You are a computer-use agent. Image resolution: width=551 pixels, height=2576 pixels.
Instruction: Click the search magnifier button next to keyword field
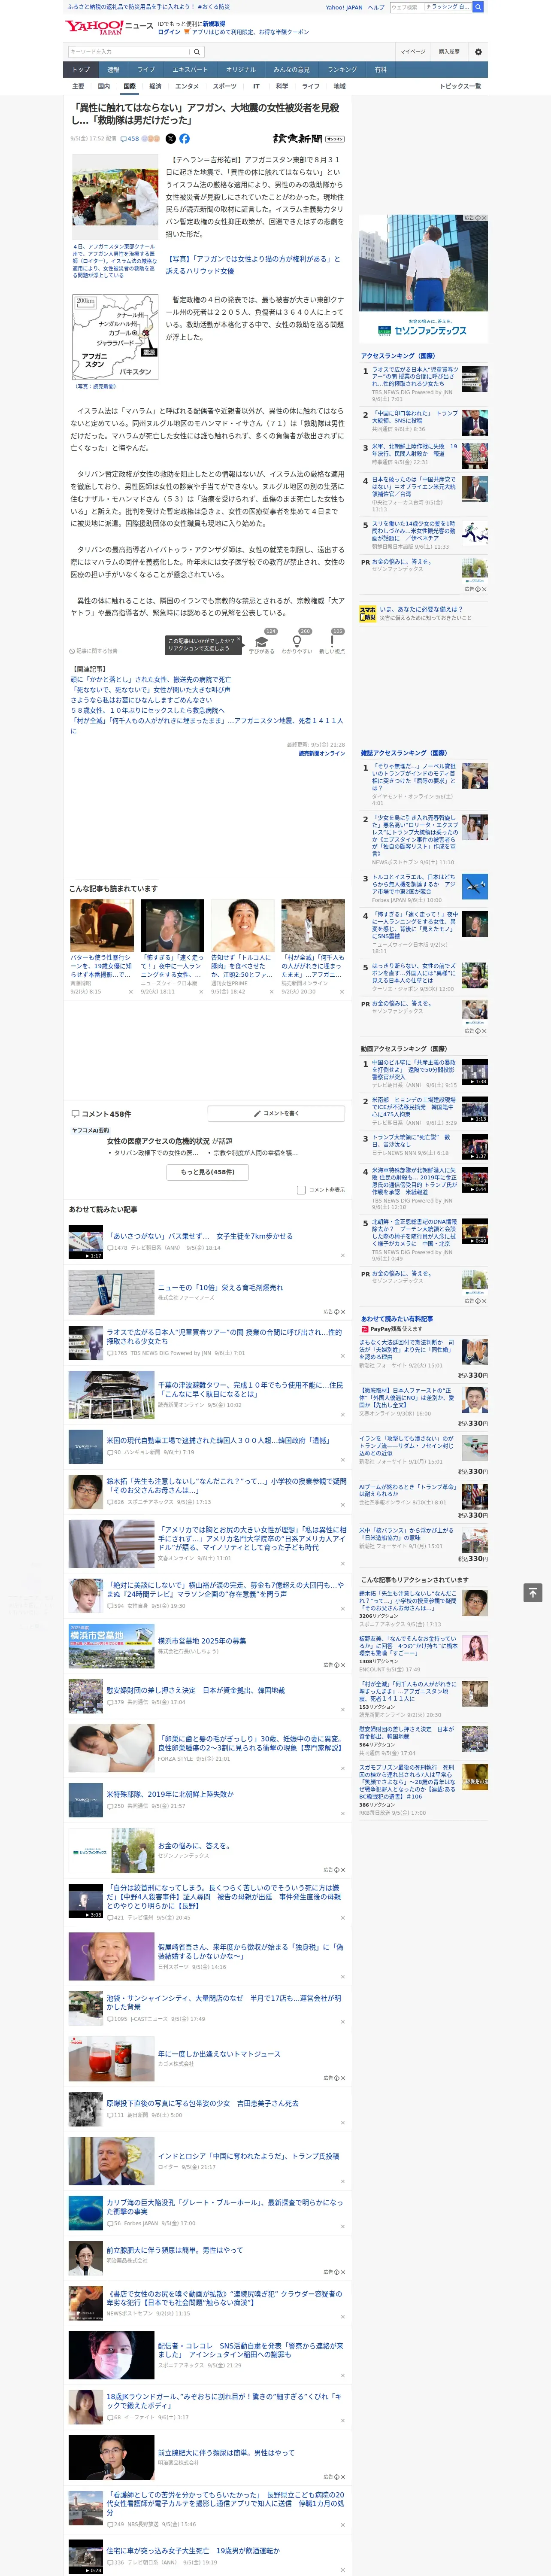(197, 51)
